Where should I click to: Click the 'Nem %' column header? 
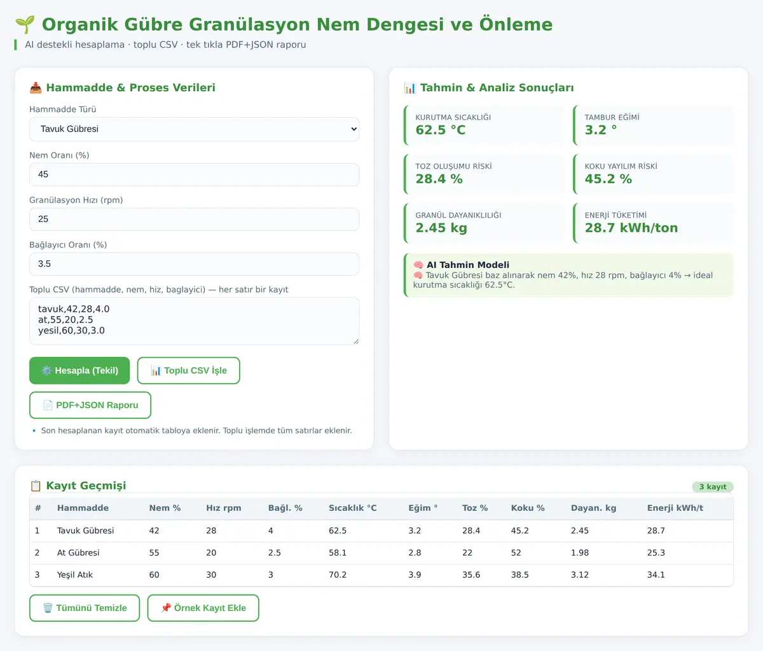click(x=165, y=508)
